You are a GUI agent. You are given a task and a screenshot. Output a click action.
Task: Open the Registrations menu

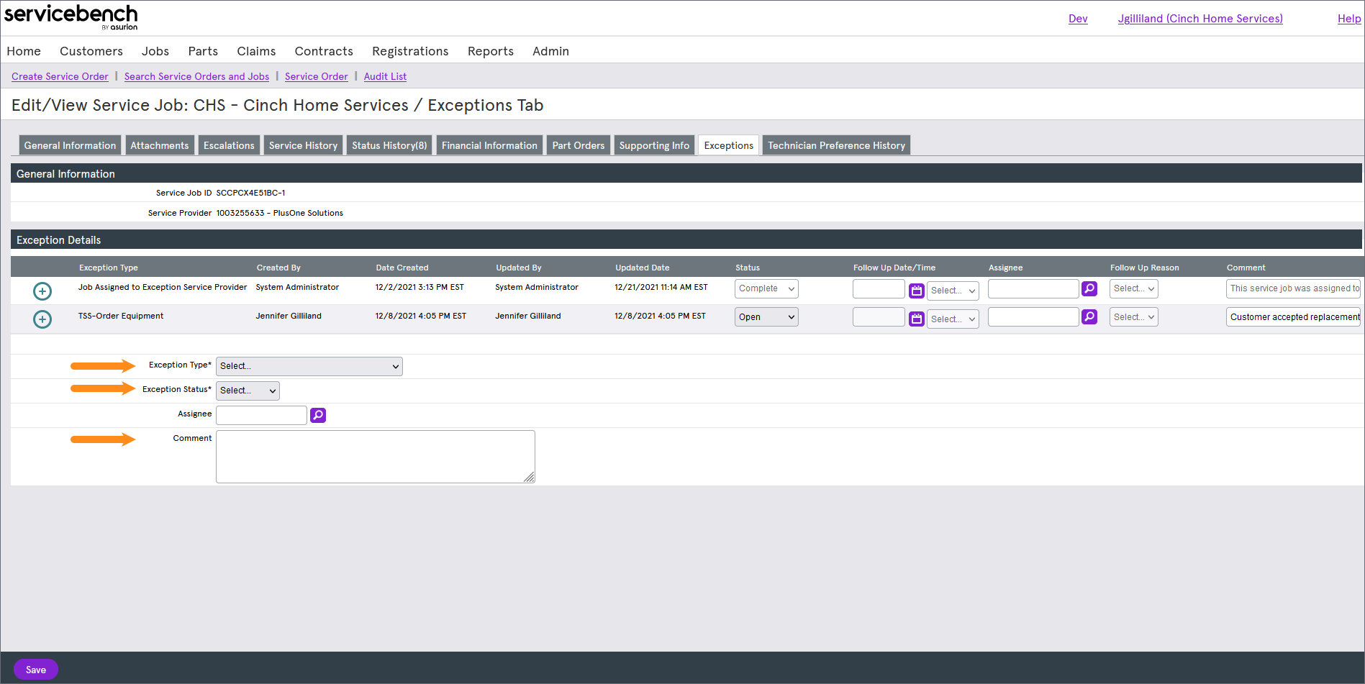[410, 51]
